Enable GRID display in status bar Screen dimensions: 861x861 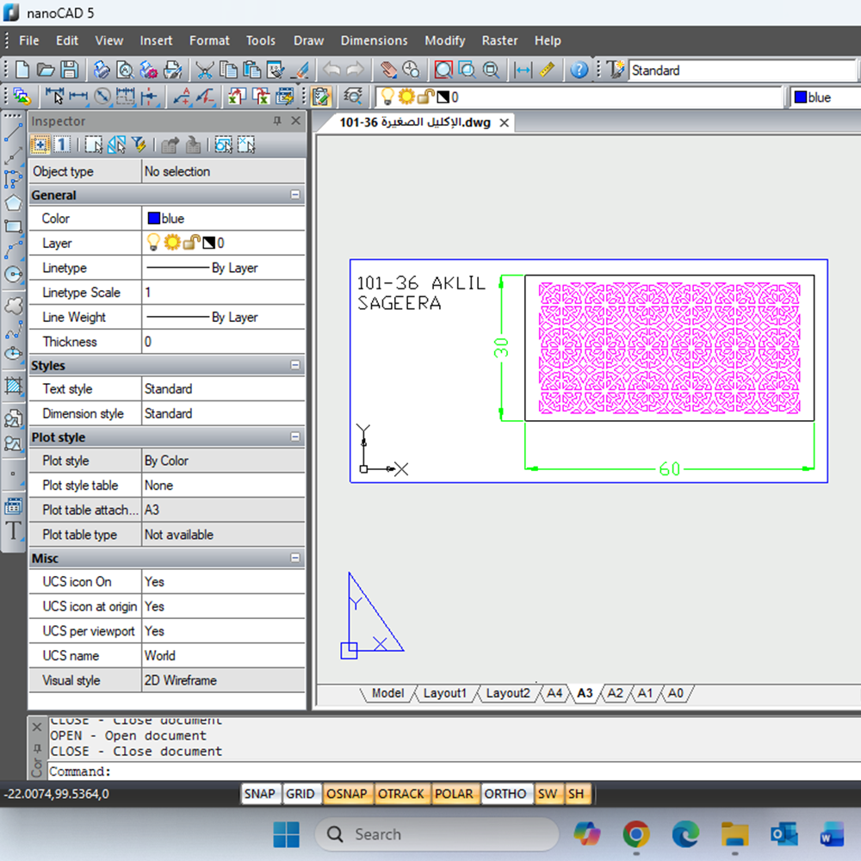300,794
